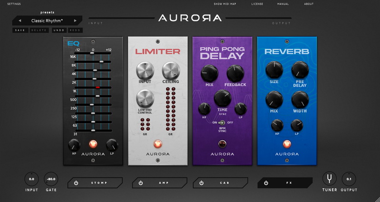Screen dimensions: 380x202
Task: Click the Reverb Width knob
Action: click(300, 100)
